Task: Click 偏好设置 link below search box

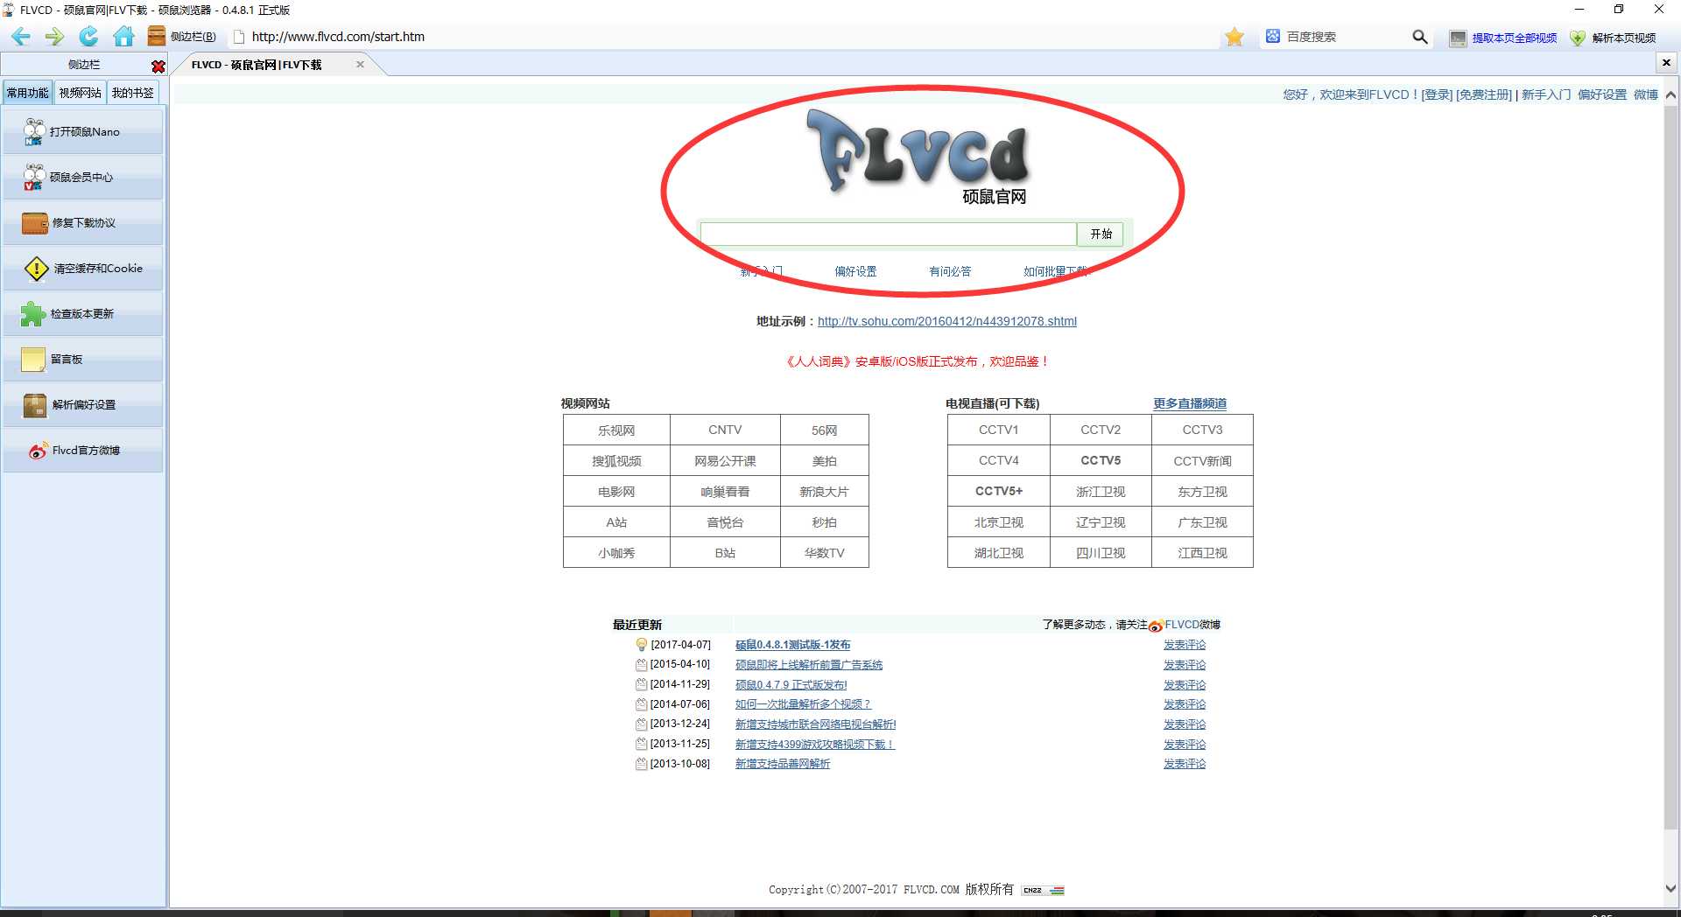Action: (855, 271)
